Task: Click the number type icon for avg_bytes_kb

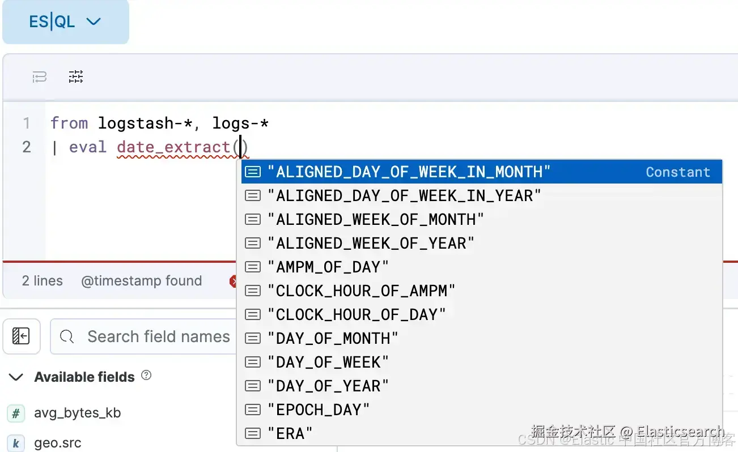Action: click(16, 413)
